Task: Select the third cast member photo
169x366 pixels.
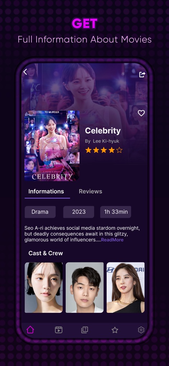Action: pos(126,288)
